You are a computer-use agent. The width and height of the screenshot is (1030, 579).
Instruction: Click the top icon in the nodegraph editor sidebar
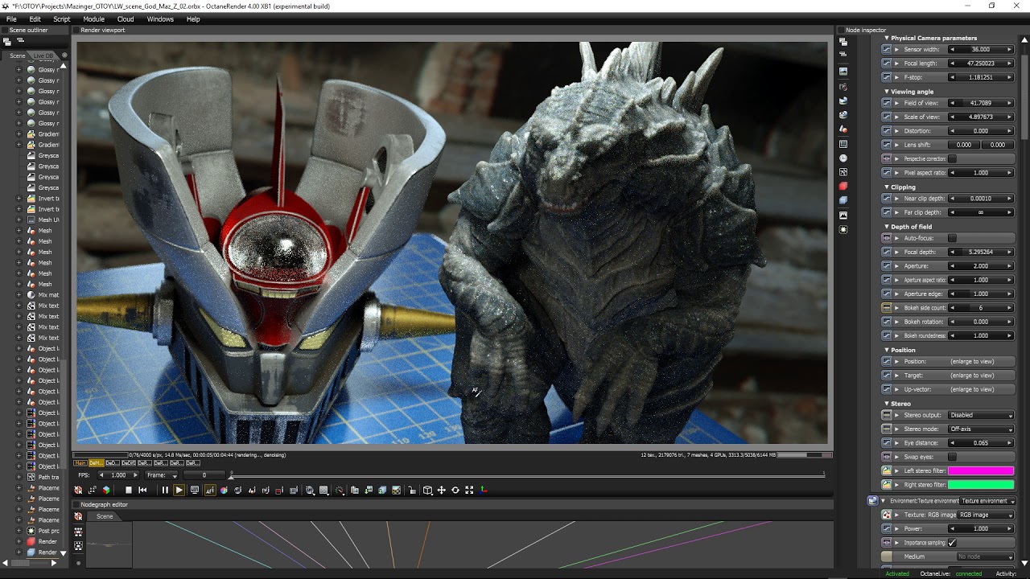pyautogui.click(x=78, y=517)
